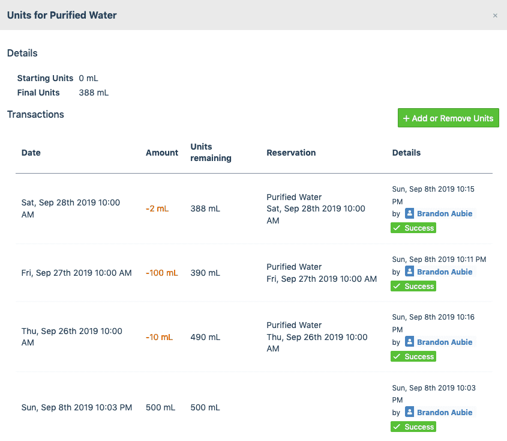Image resolution: width=507 pixels, height=441 pixels.
Task: Open Brandon Aubie link in 500 mL row
Action: [x=445, y=412]
